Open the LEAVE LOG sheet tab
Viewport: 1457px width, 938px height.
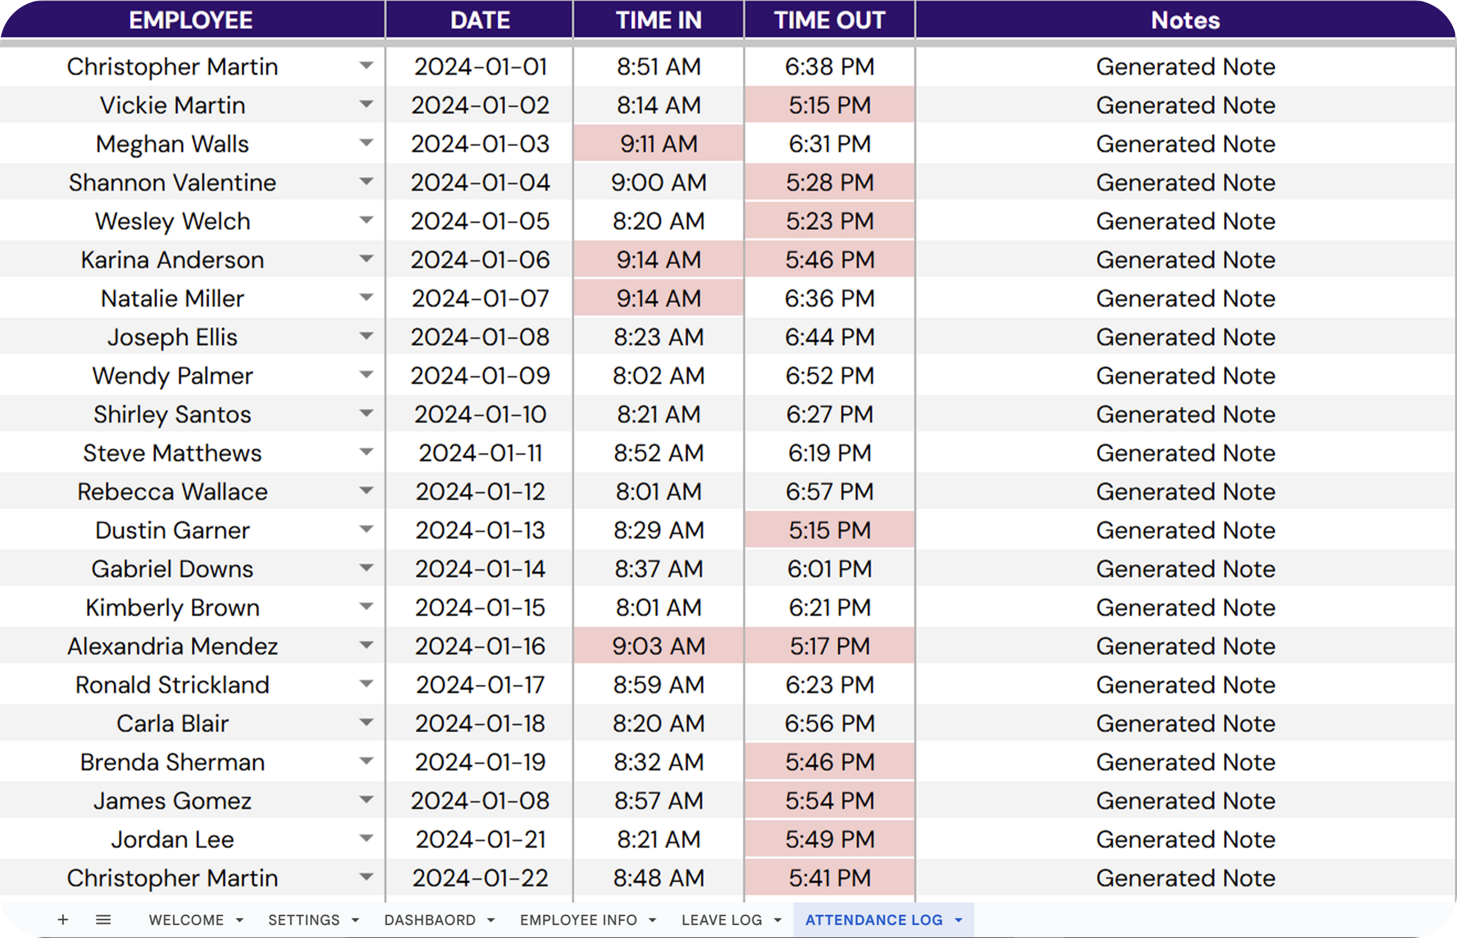[x=721, y=920]
